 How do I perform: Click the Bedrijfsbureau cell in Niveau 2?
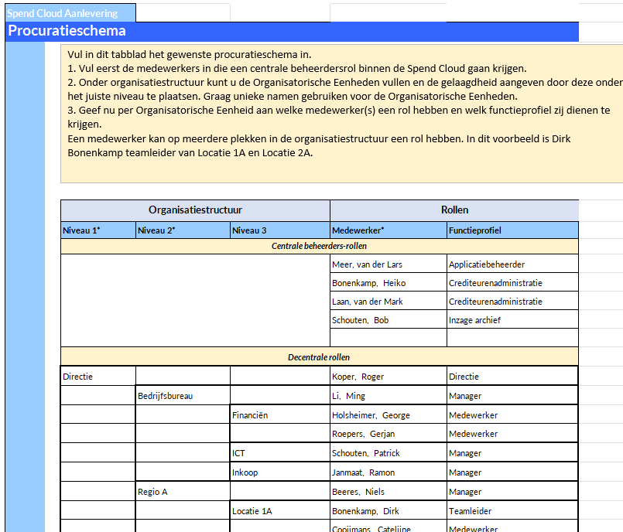click(x=166, y=396)
